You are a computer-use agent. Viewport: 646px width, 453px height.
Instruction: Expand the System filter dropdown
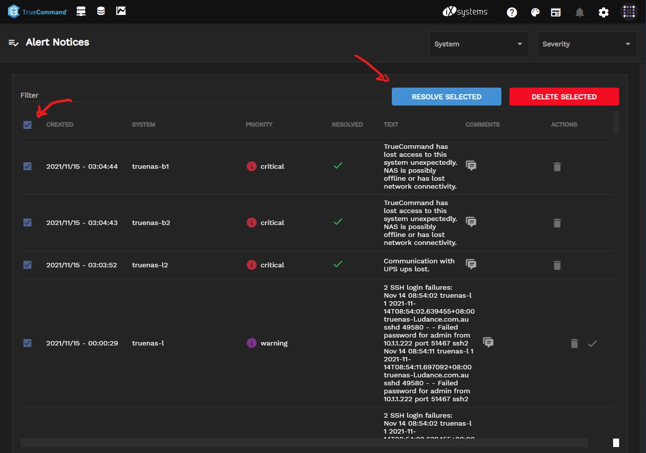479,44
